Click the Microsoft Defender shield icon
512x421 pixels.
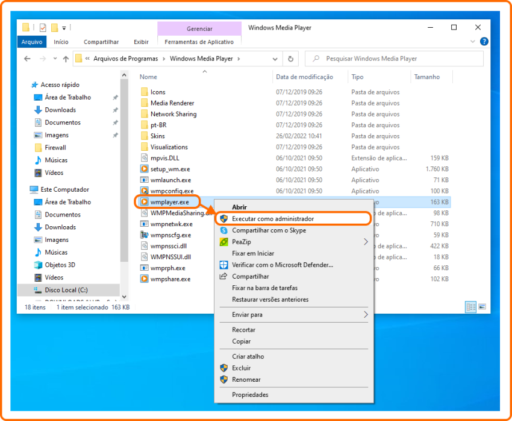pos(223,265)
